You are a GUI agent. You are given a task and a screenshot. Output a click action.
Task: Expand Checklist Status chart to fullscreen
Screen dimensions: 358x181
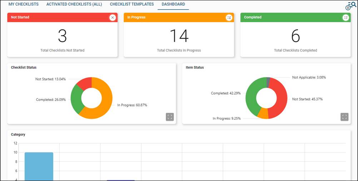tap(170, 117)
